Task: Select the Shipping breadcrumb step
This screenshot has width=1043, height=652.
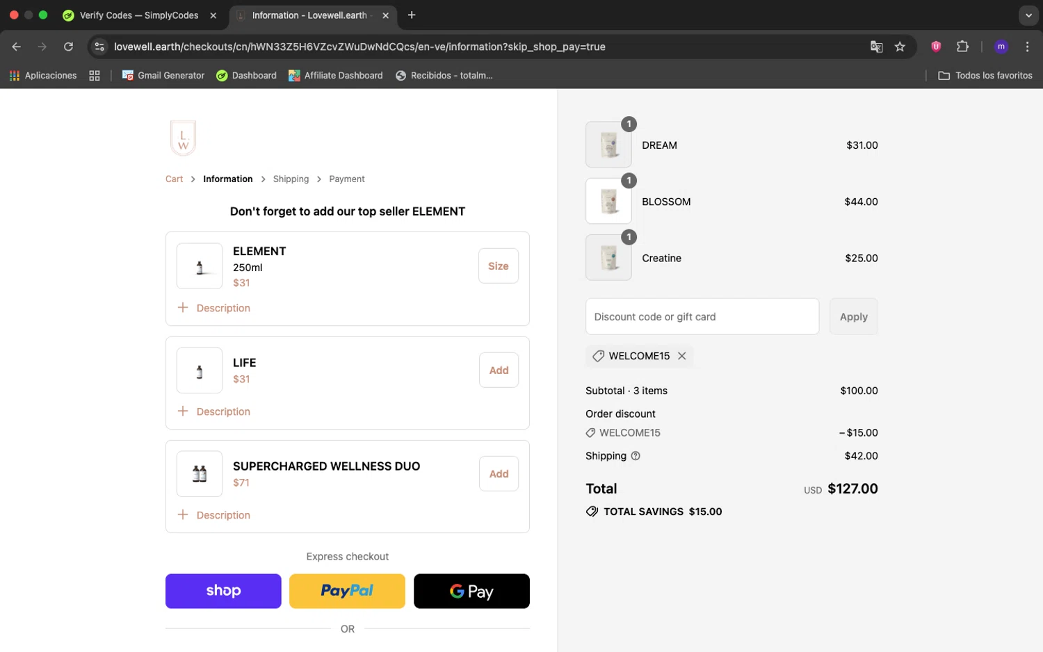Action: click(291, 179)
